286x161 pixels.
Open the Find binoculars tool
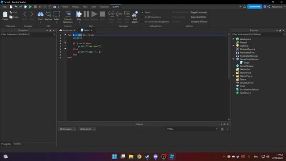(x=40, y=14)
